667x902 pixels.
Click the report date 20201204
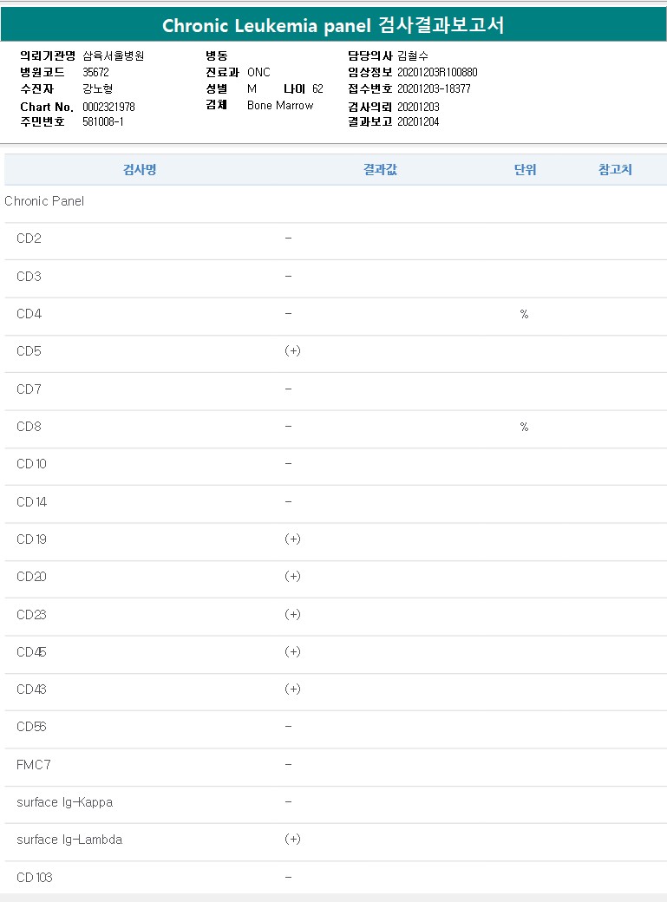(x=418, y=122)
